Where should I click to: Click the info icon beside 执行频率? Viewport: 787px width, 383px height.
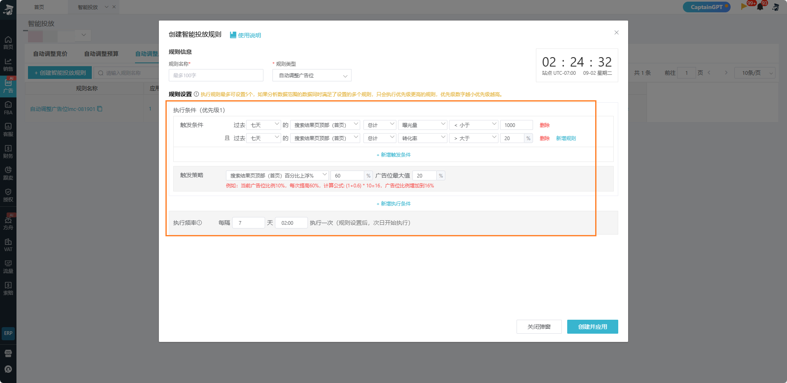[199, 223]
